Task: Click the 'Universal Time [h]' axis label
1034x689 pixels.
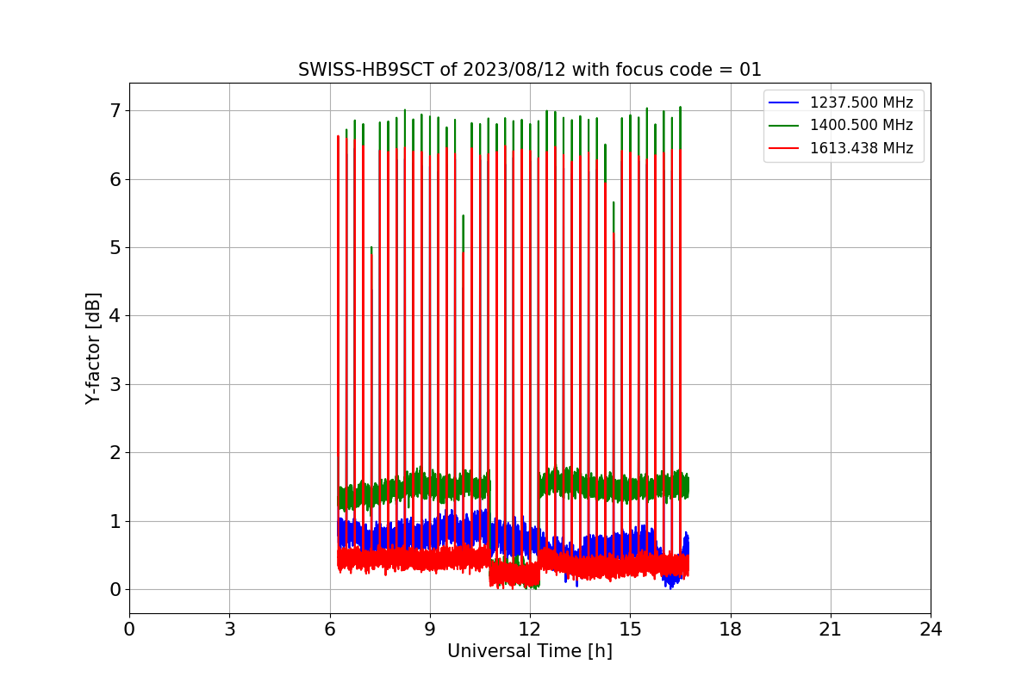Action: 530,651
